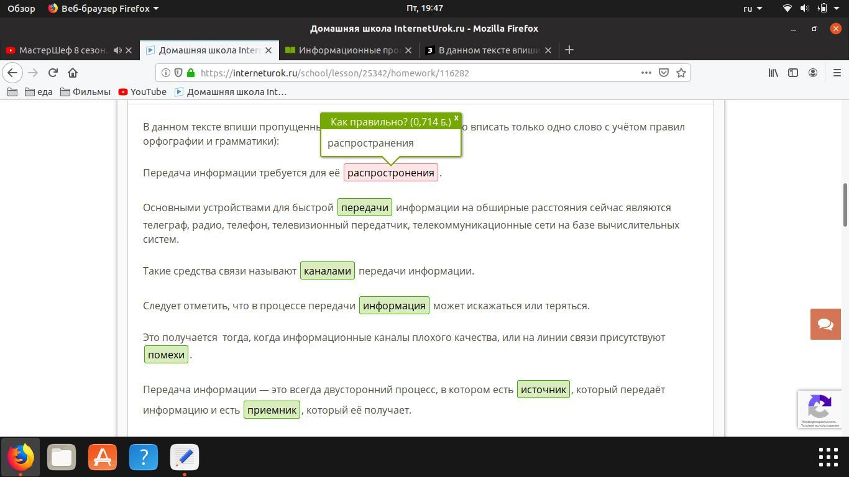Open the Firefox home page
The image size is (849, 477).
[73, 73]
